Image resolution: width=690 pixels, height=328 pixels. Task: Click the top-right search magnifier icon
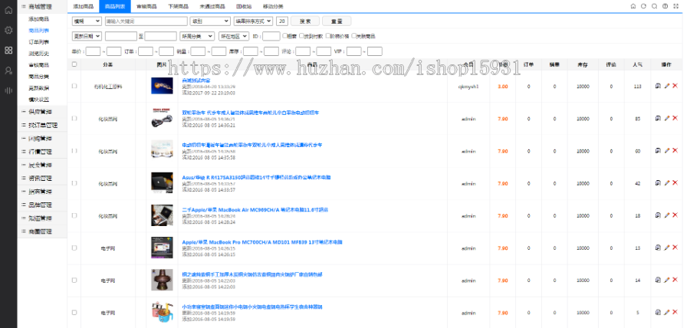655,6
